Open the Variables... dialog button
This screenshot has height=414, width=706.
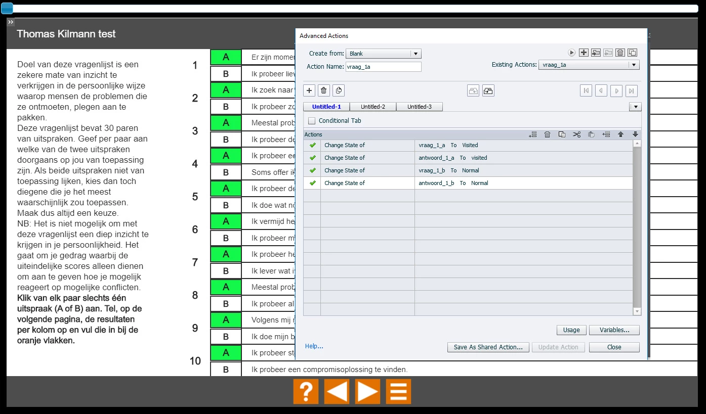pyautogui.click(x=614, y=330)
